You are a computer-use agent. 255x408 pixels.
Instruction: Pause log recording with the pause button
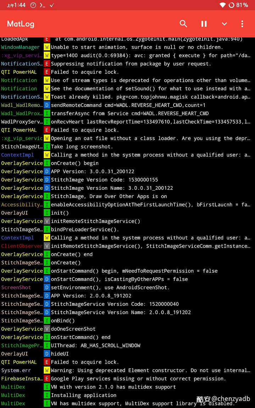point(204,24)
